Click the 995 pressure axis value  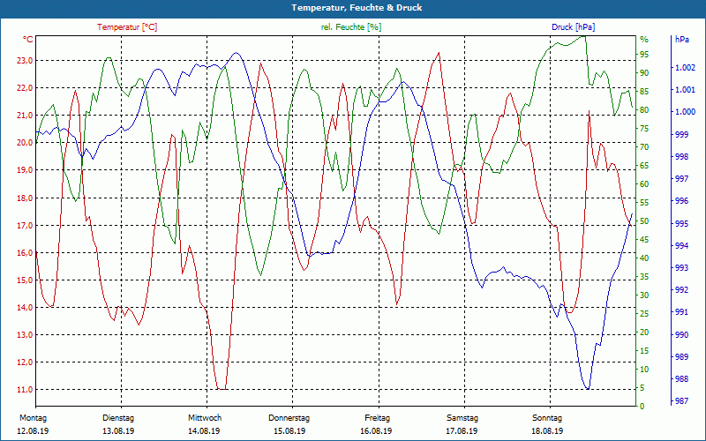coord(681,224)
